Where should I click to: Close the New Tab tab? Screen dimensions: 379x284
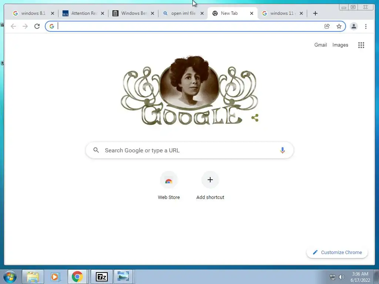(x=252, y=13)
